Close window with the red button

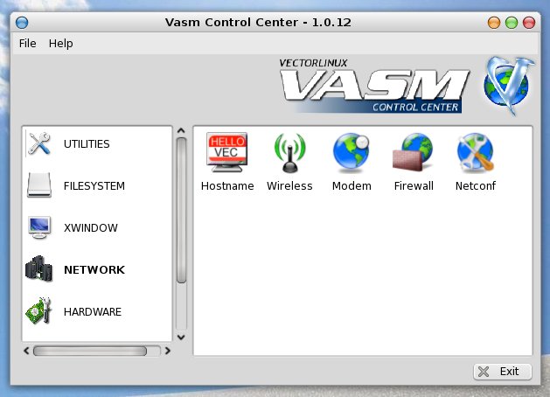[x=529, y=23]
